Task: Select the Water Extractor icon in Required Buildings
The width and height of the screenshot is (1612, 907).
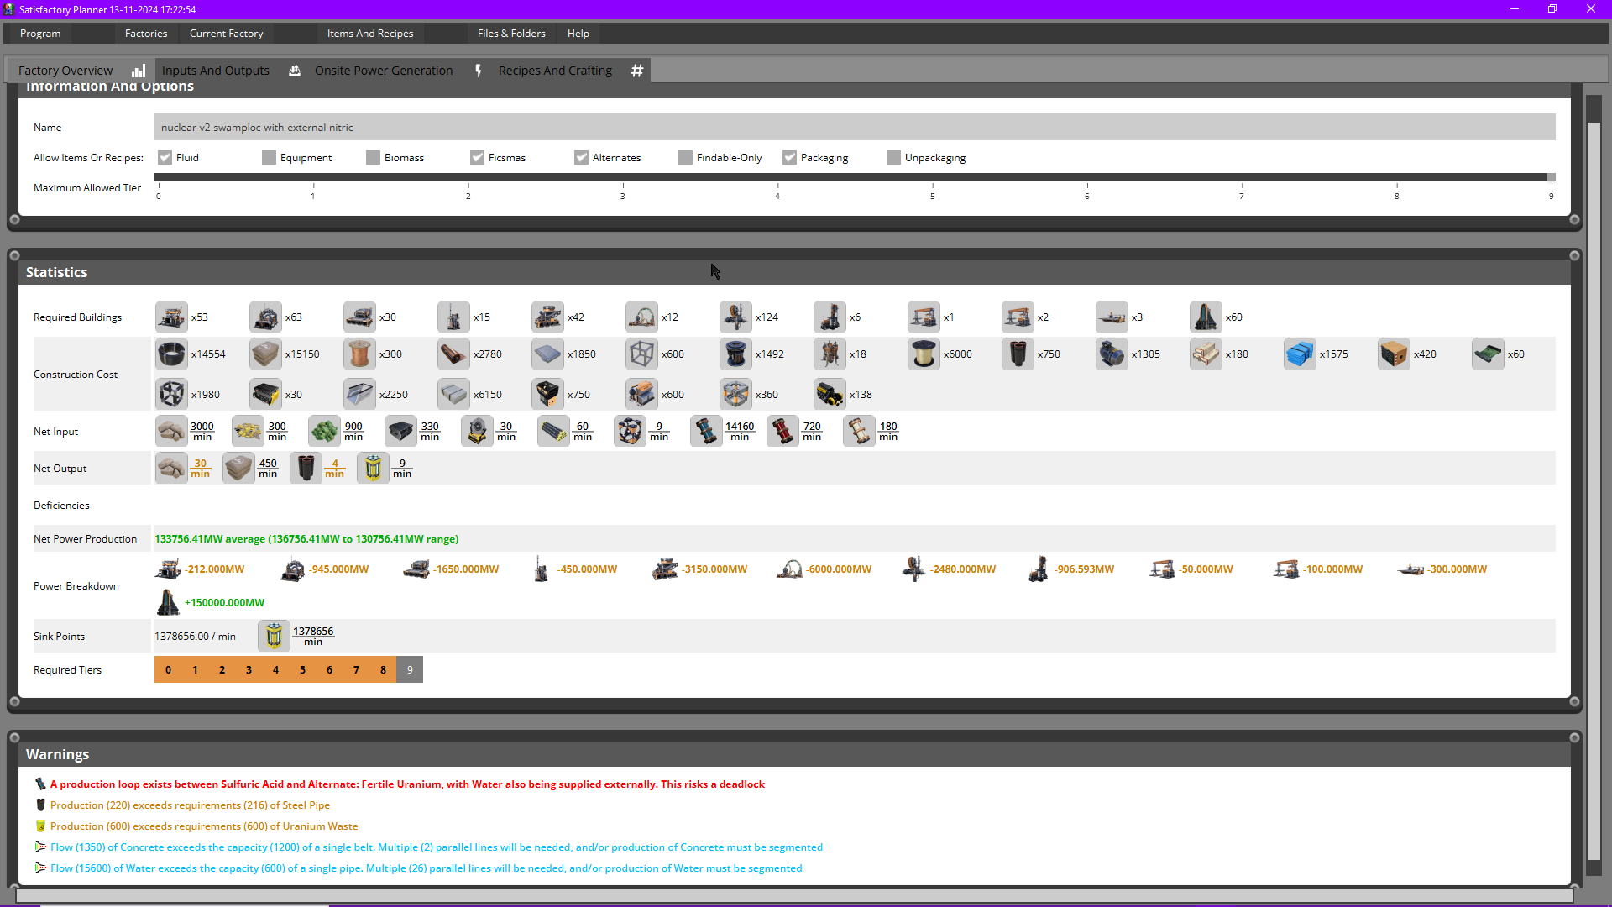Action: pos(1112,317)
